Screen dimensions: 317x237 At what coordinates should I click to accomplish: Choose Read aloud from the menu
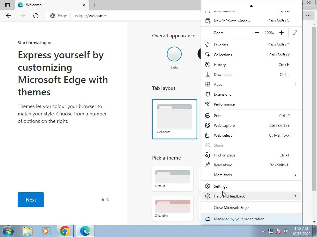251,165
